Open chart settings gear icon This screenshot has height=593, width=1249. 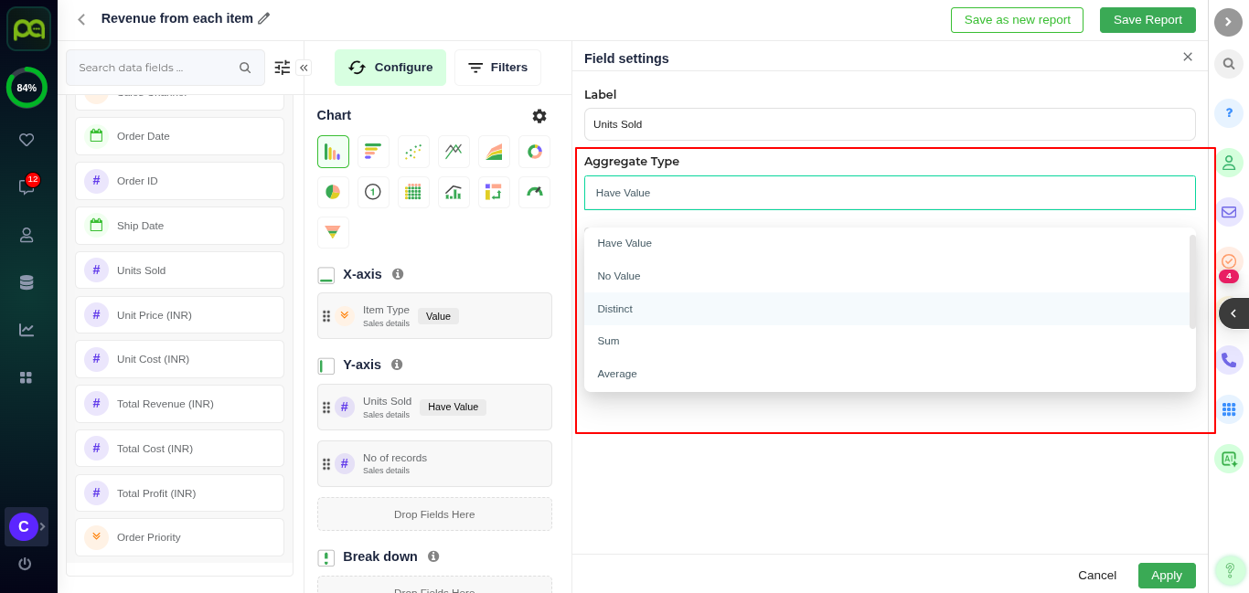[539, 116]
